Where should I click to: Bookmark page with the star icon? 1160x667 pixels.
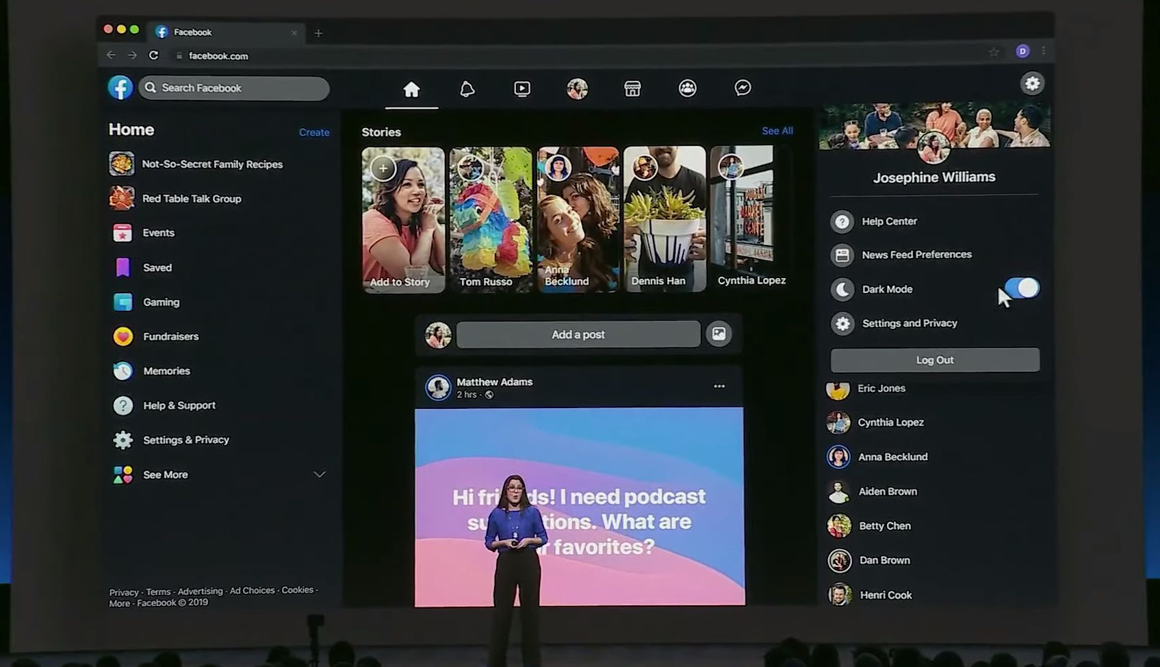994,52
